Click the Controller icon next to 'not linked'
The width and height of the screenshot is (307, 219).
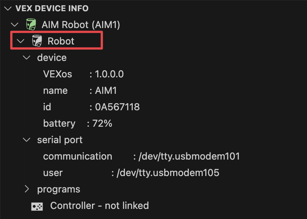(37, 206)
